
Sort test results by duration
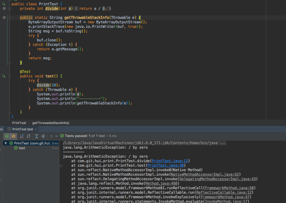[28, 136]
